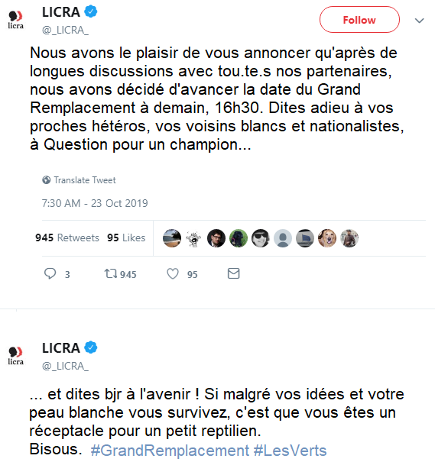This screenshot has width=435, height=462.
Task: Open the 945 Retweets list
Action: point(67,237)
